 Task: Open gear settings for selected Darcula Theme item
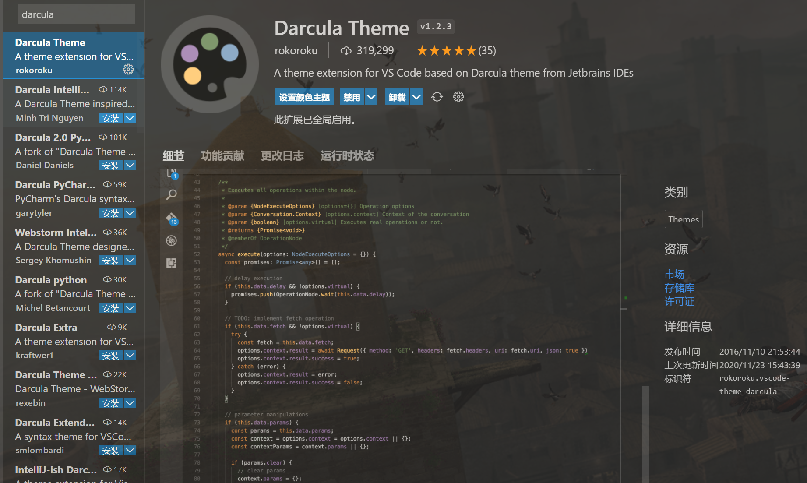pyautogui.click(x=128, y=69)
